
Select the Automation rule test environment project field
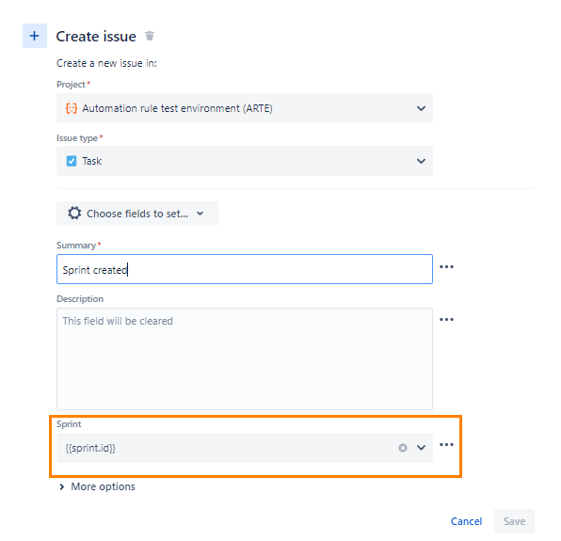click(245, 108)
